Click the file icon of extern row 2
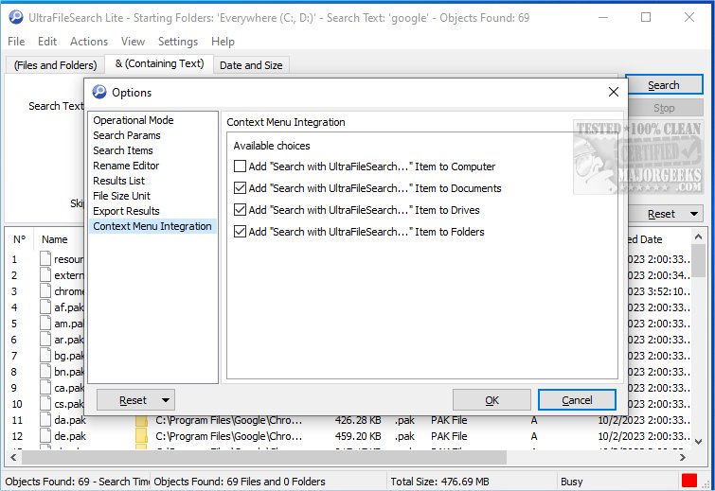The width and height of the screenshot is (715, 491). pos(45,274)
